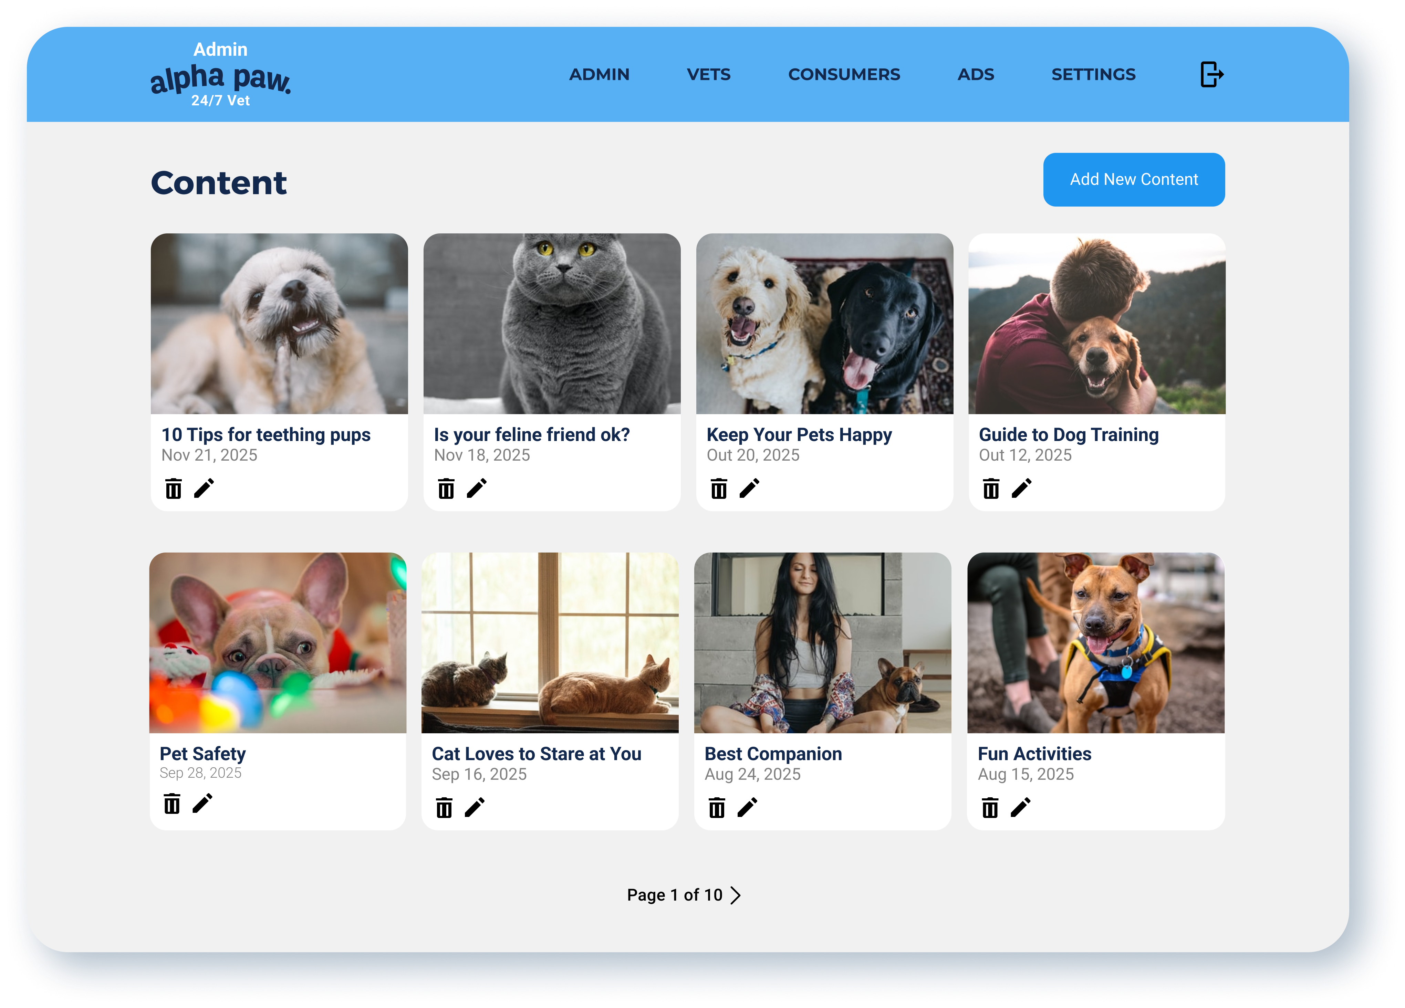Open the woman meditating with dog thumbnail
Viewport: 1405px width, 1008px height.
tap(822, 643)
